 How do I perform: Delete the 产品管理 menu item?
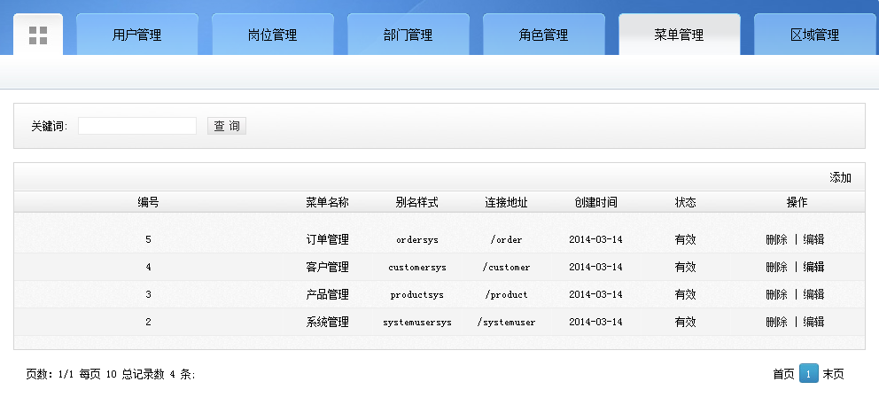point(776,294)
